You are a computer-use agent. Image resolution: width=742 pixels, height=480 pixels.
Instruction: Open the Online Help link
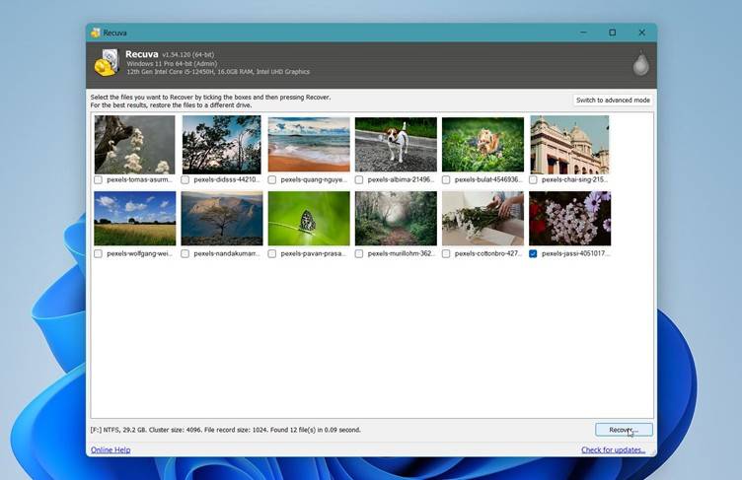click(x=111, y=449)
